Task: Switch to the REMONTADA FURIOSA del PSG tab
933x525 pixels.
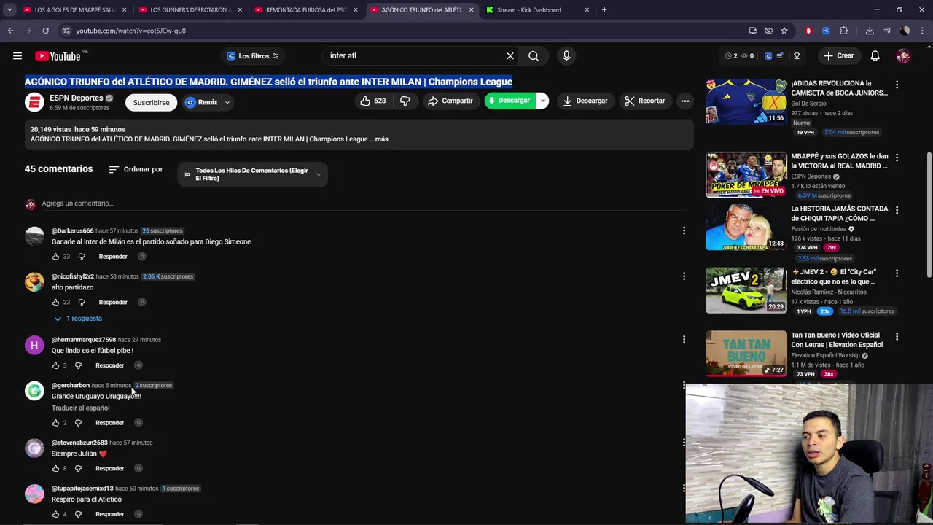Action: coord(305,10)
